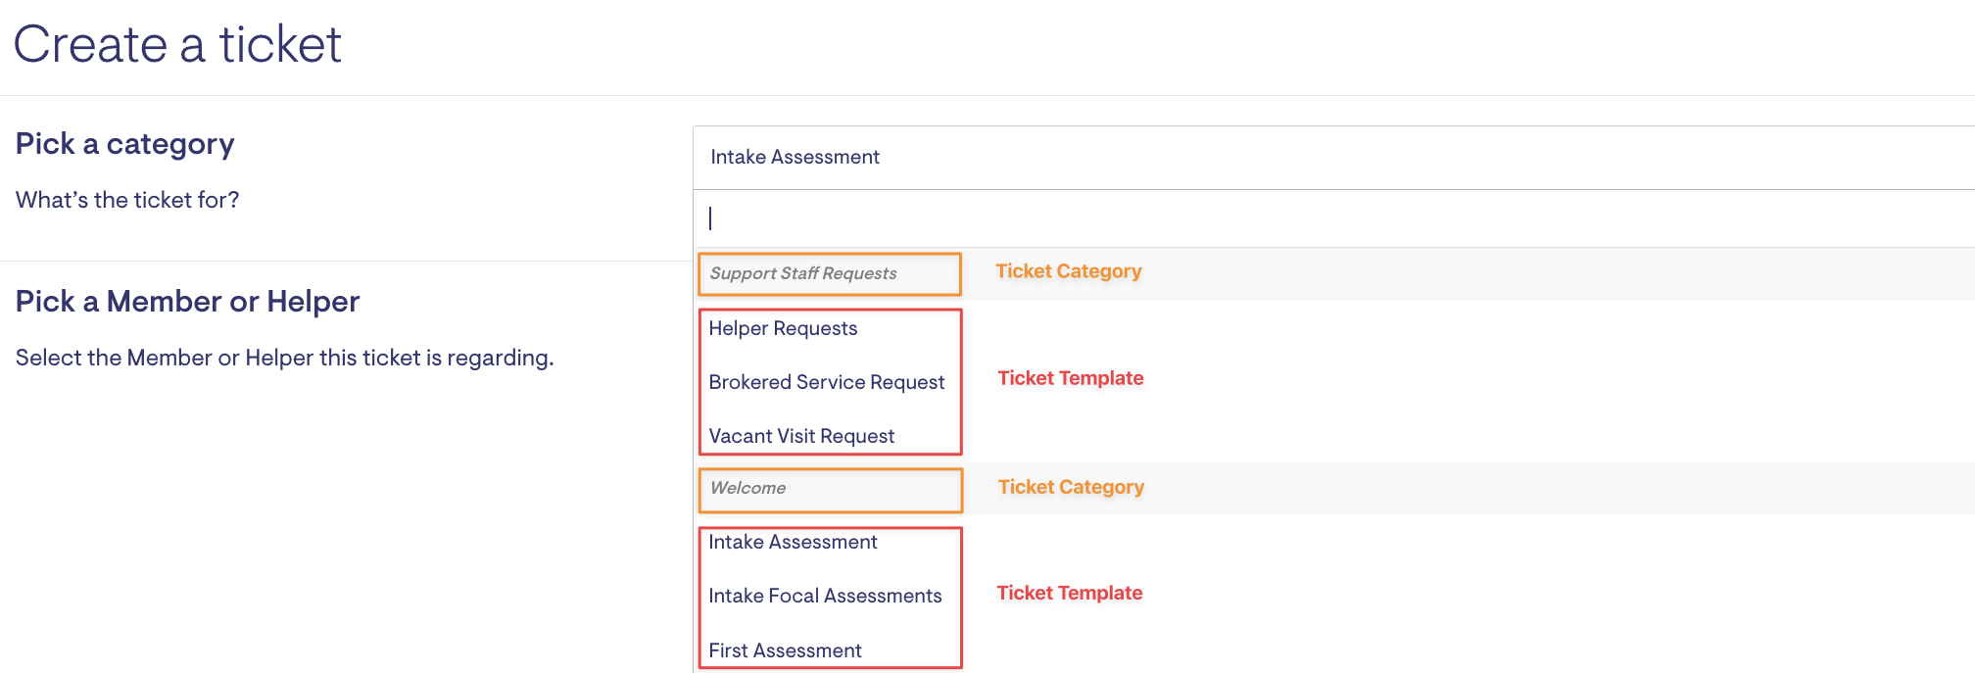Select Brokered Service Request option

coord(826,383)
